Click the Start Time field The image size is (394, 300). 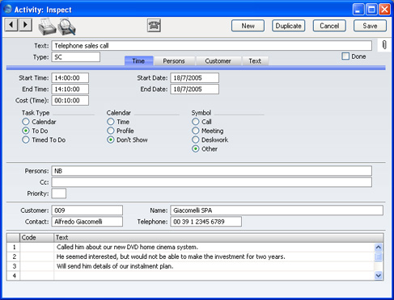70,78
